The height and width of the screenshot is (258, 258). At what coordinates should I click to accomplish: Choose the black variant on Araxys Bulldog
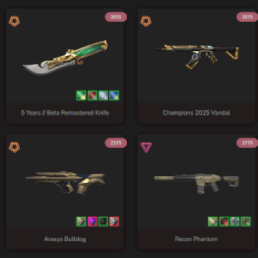(x=103, y=221)
